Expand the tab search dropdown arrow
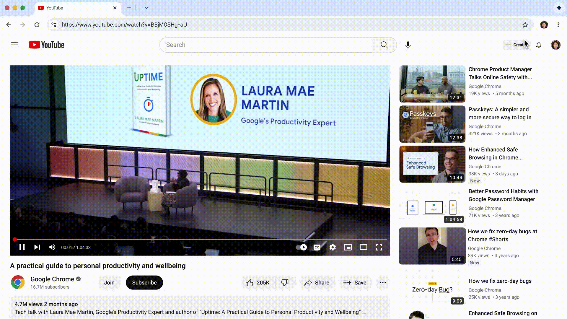Screen dimensions: 567x319 click(146, 8)
